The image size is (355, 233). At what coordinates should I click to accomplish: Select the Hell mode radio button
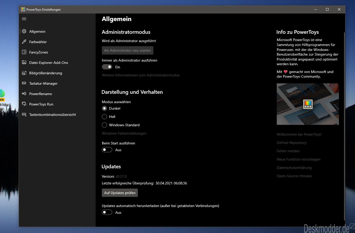[104, 117]
